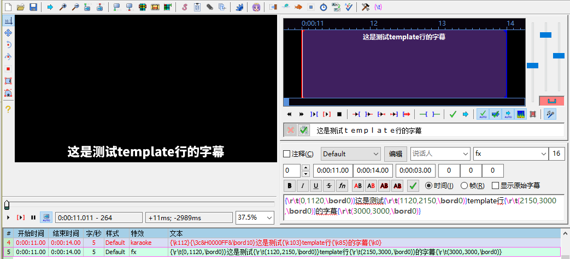The width and height of the screenshot is (570, 259).
Task: Toggle the spectrum analyzer display icon
Action: tap(520, 114)
